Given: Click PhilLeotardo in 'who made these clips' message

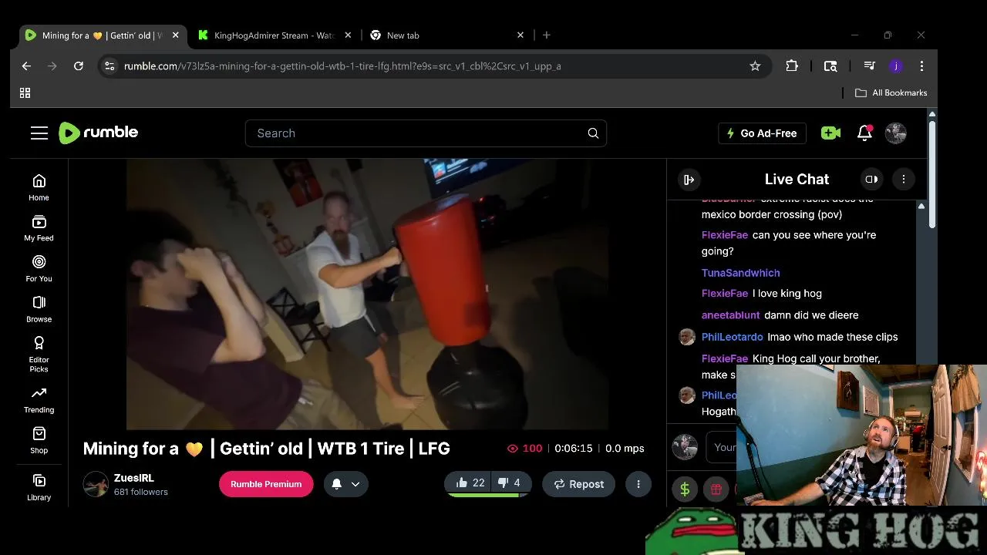Looking at the screenshot, I should [733, 337].
